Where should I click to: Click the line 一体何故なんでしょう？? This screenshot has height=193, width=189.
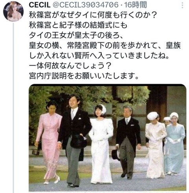(70, 66)
